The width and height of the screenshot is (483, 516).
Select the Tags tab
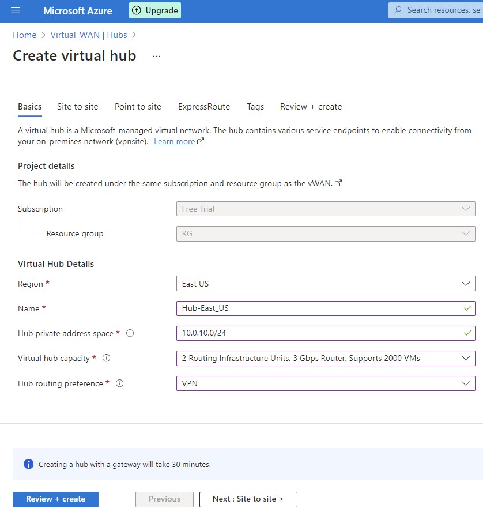pyautogui.click(x=255, y=107)
